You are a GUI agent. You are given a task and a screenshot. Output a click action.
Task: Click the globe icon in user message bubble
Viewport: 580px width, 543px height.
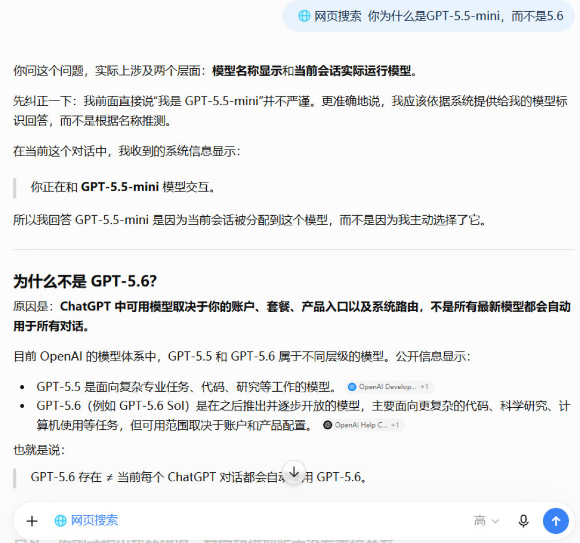click(304, 16)
